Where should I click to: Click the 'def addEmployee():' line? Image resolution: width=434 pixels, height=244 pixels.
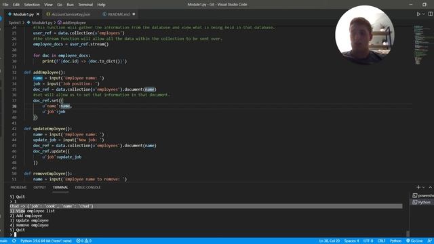[x=44, y=73]
